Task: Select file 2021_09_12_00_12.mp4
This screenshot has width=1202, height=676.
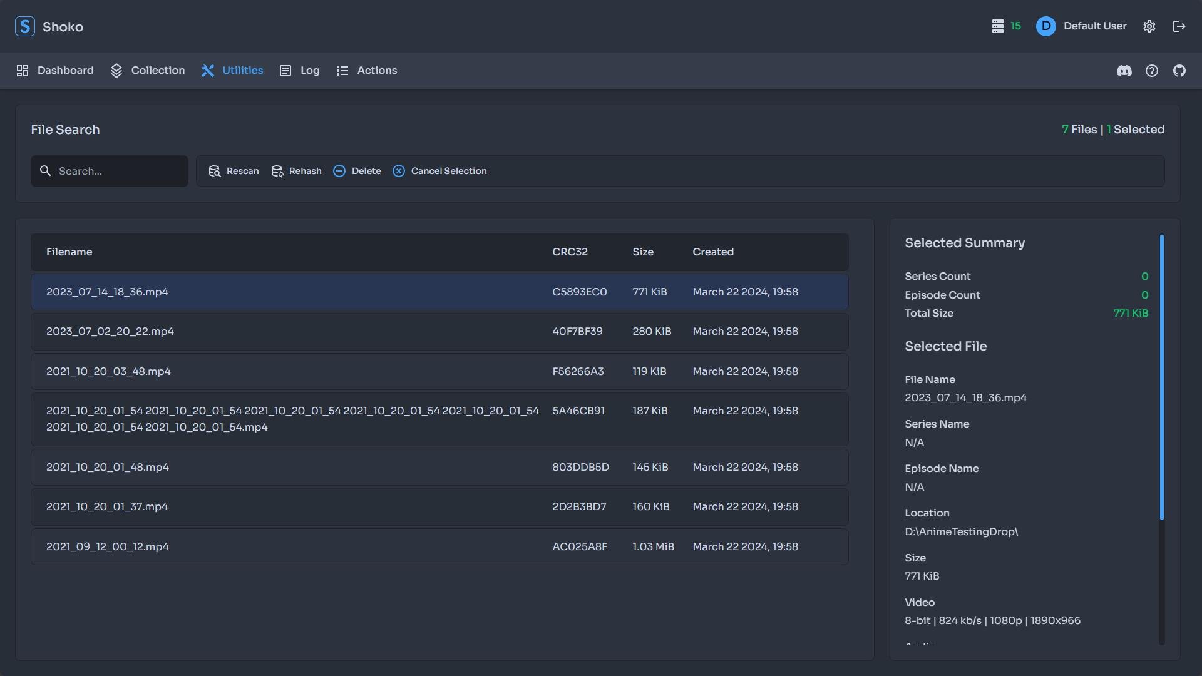Action: coord(439,547)
